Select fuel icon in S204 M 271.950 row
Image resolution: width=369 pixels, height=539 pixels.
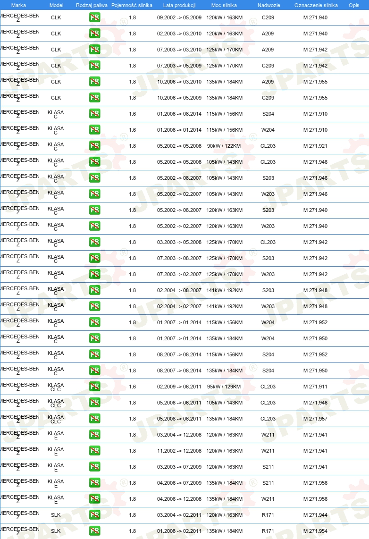(x=94, y=370)
